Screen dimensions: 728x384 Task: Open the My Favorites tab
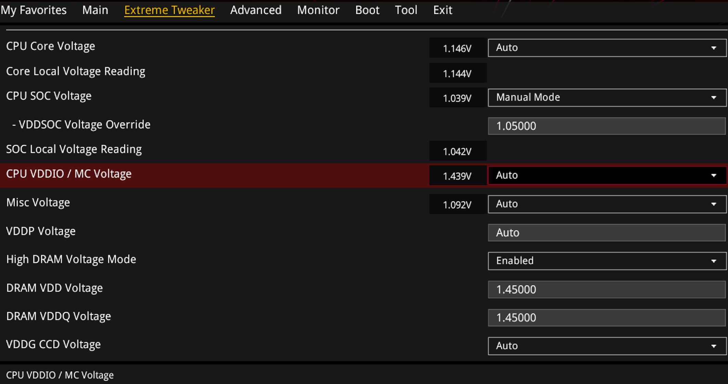pos(34,10)
